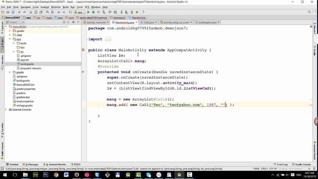Click the Replace toolbar icon
Screen dimensions: 318x179
point(52,12)
